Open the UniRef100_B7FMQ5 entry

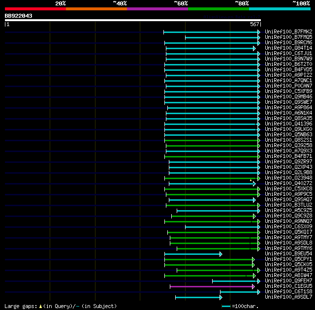point(288,37)
